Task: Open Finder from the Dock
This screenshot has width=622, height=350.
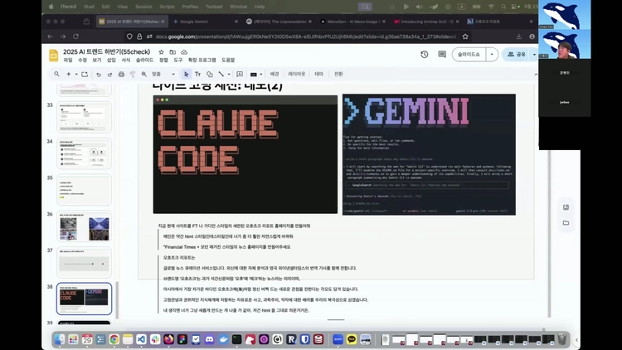Action: click(x=60, y=339)
